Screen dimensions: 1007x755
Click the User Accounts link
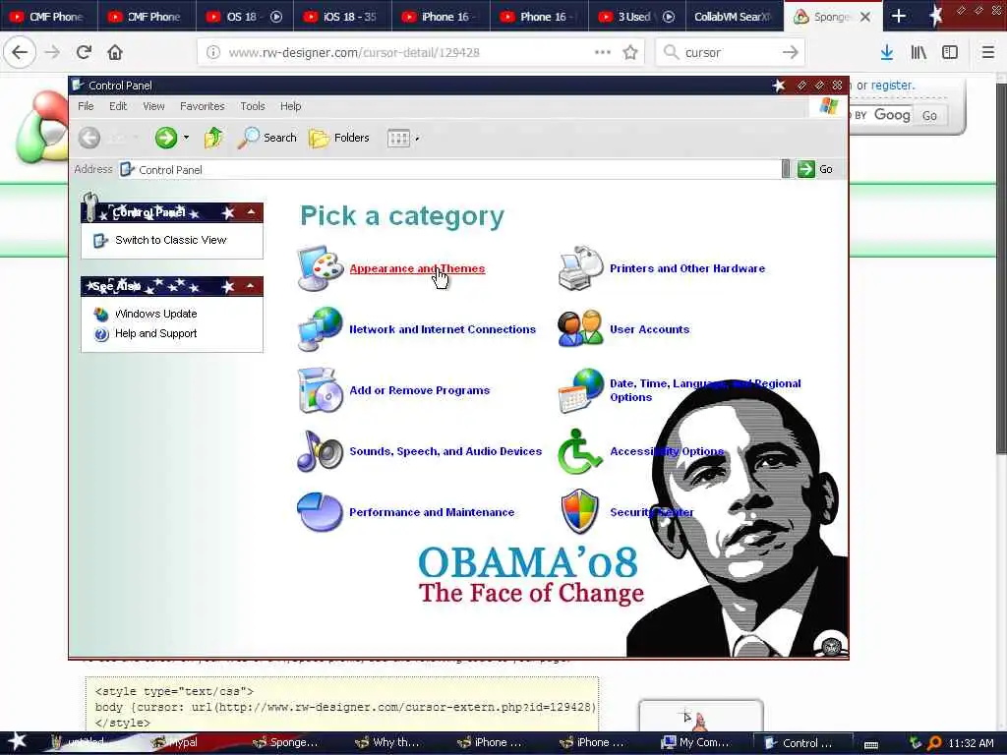click(649, 329)
